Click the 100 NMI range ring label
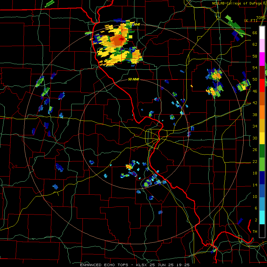 tap(133, 24)
